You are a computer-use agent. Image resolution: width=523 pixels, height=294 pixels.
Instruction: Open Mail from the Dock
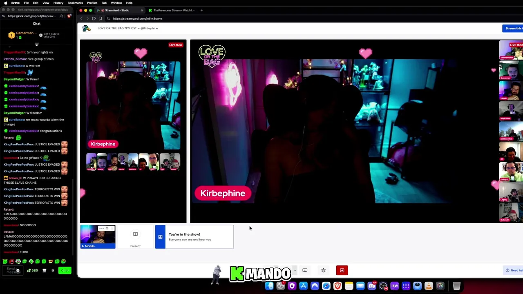pos(360,286)
